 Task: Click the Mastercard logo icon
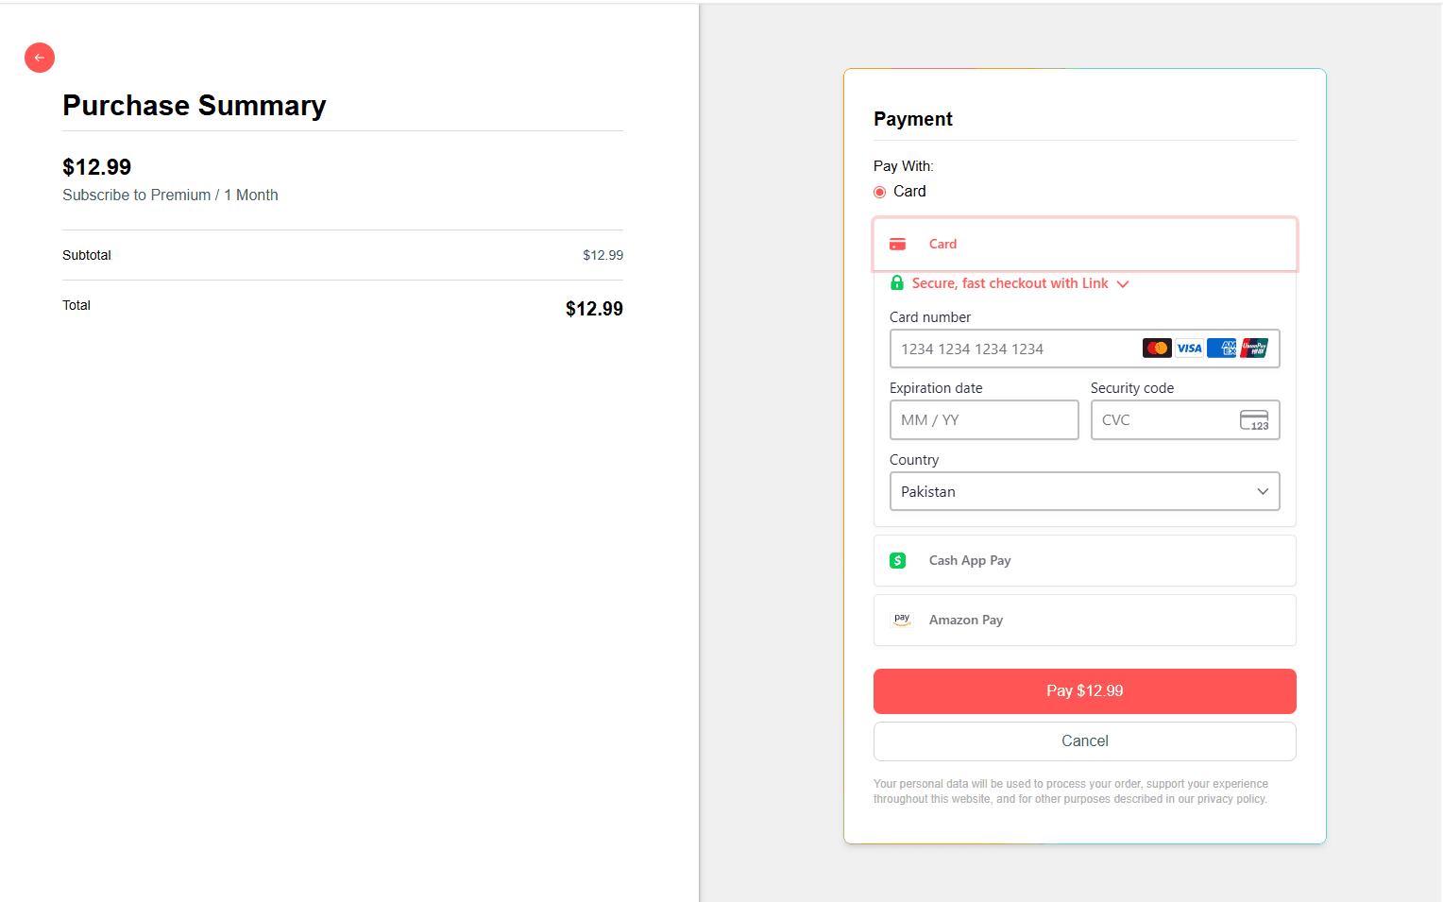tap(1156, 348)
